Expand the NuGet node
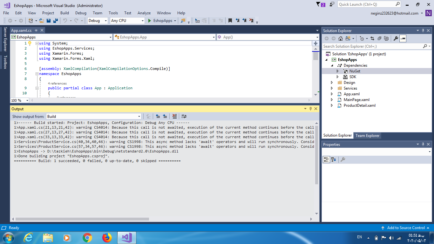 338,71
